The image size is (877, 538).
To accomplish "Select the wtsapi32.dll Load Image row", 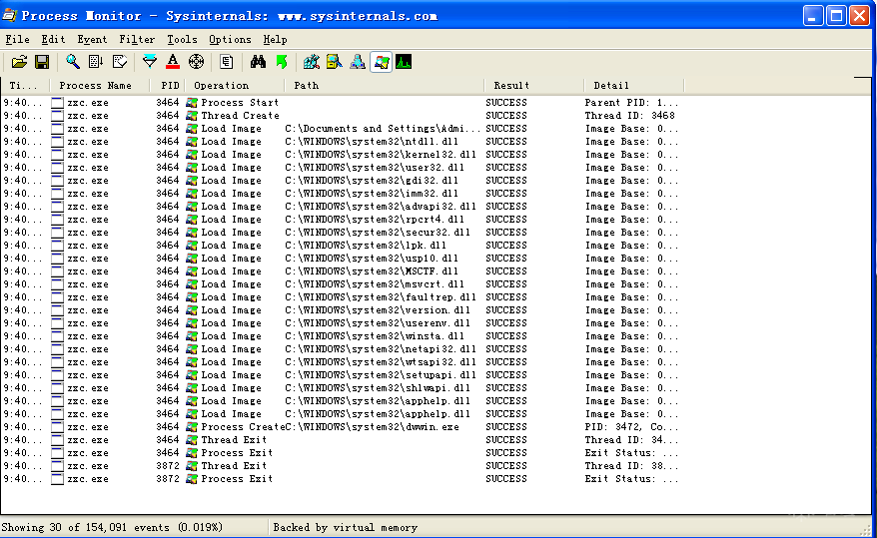I will 342,362.
